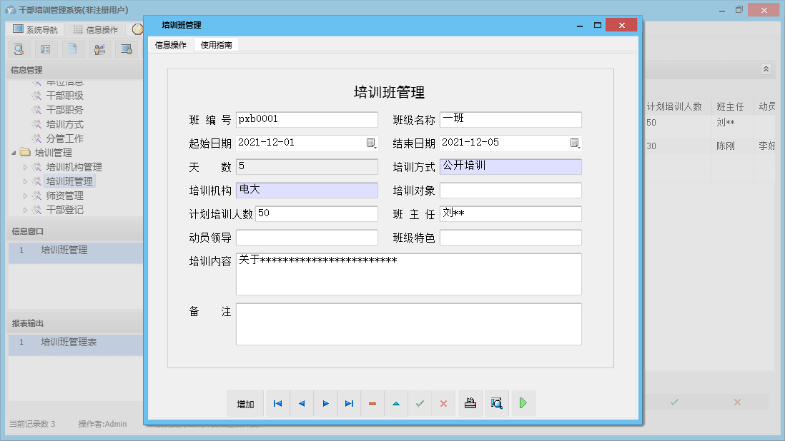Open the 起始日期 date picker

pyautogui.click(x=371, y=143)
